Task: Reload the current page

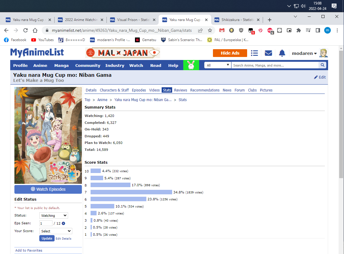Action: click(25, 30)
